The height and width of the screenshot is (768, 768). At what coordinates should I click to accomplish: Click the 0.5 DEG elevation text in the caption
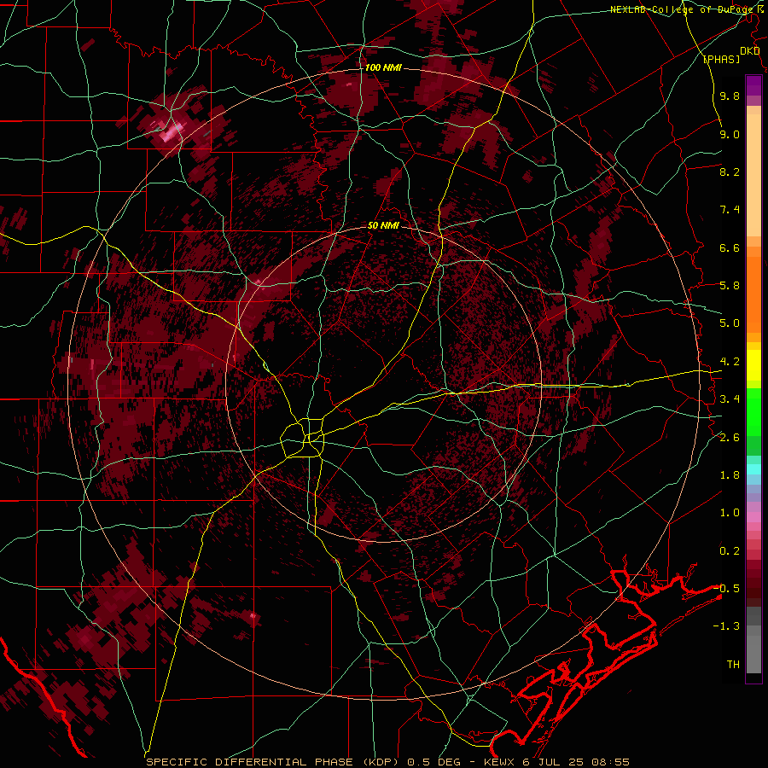click(x=434, y=762)
